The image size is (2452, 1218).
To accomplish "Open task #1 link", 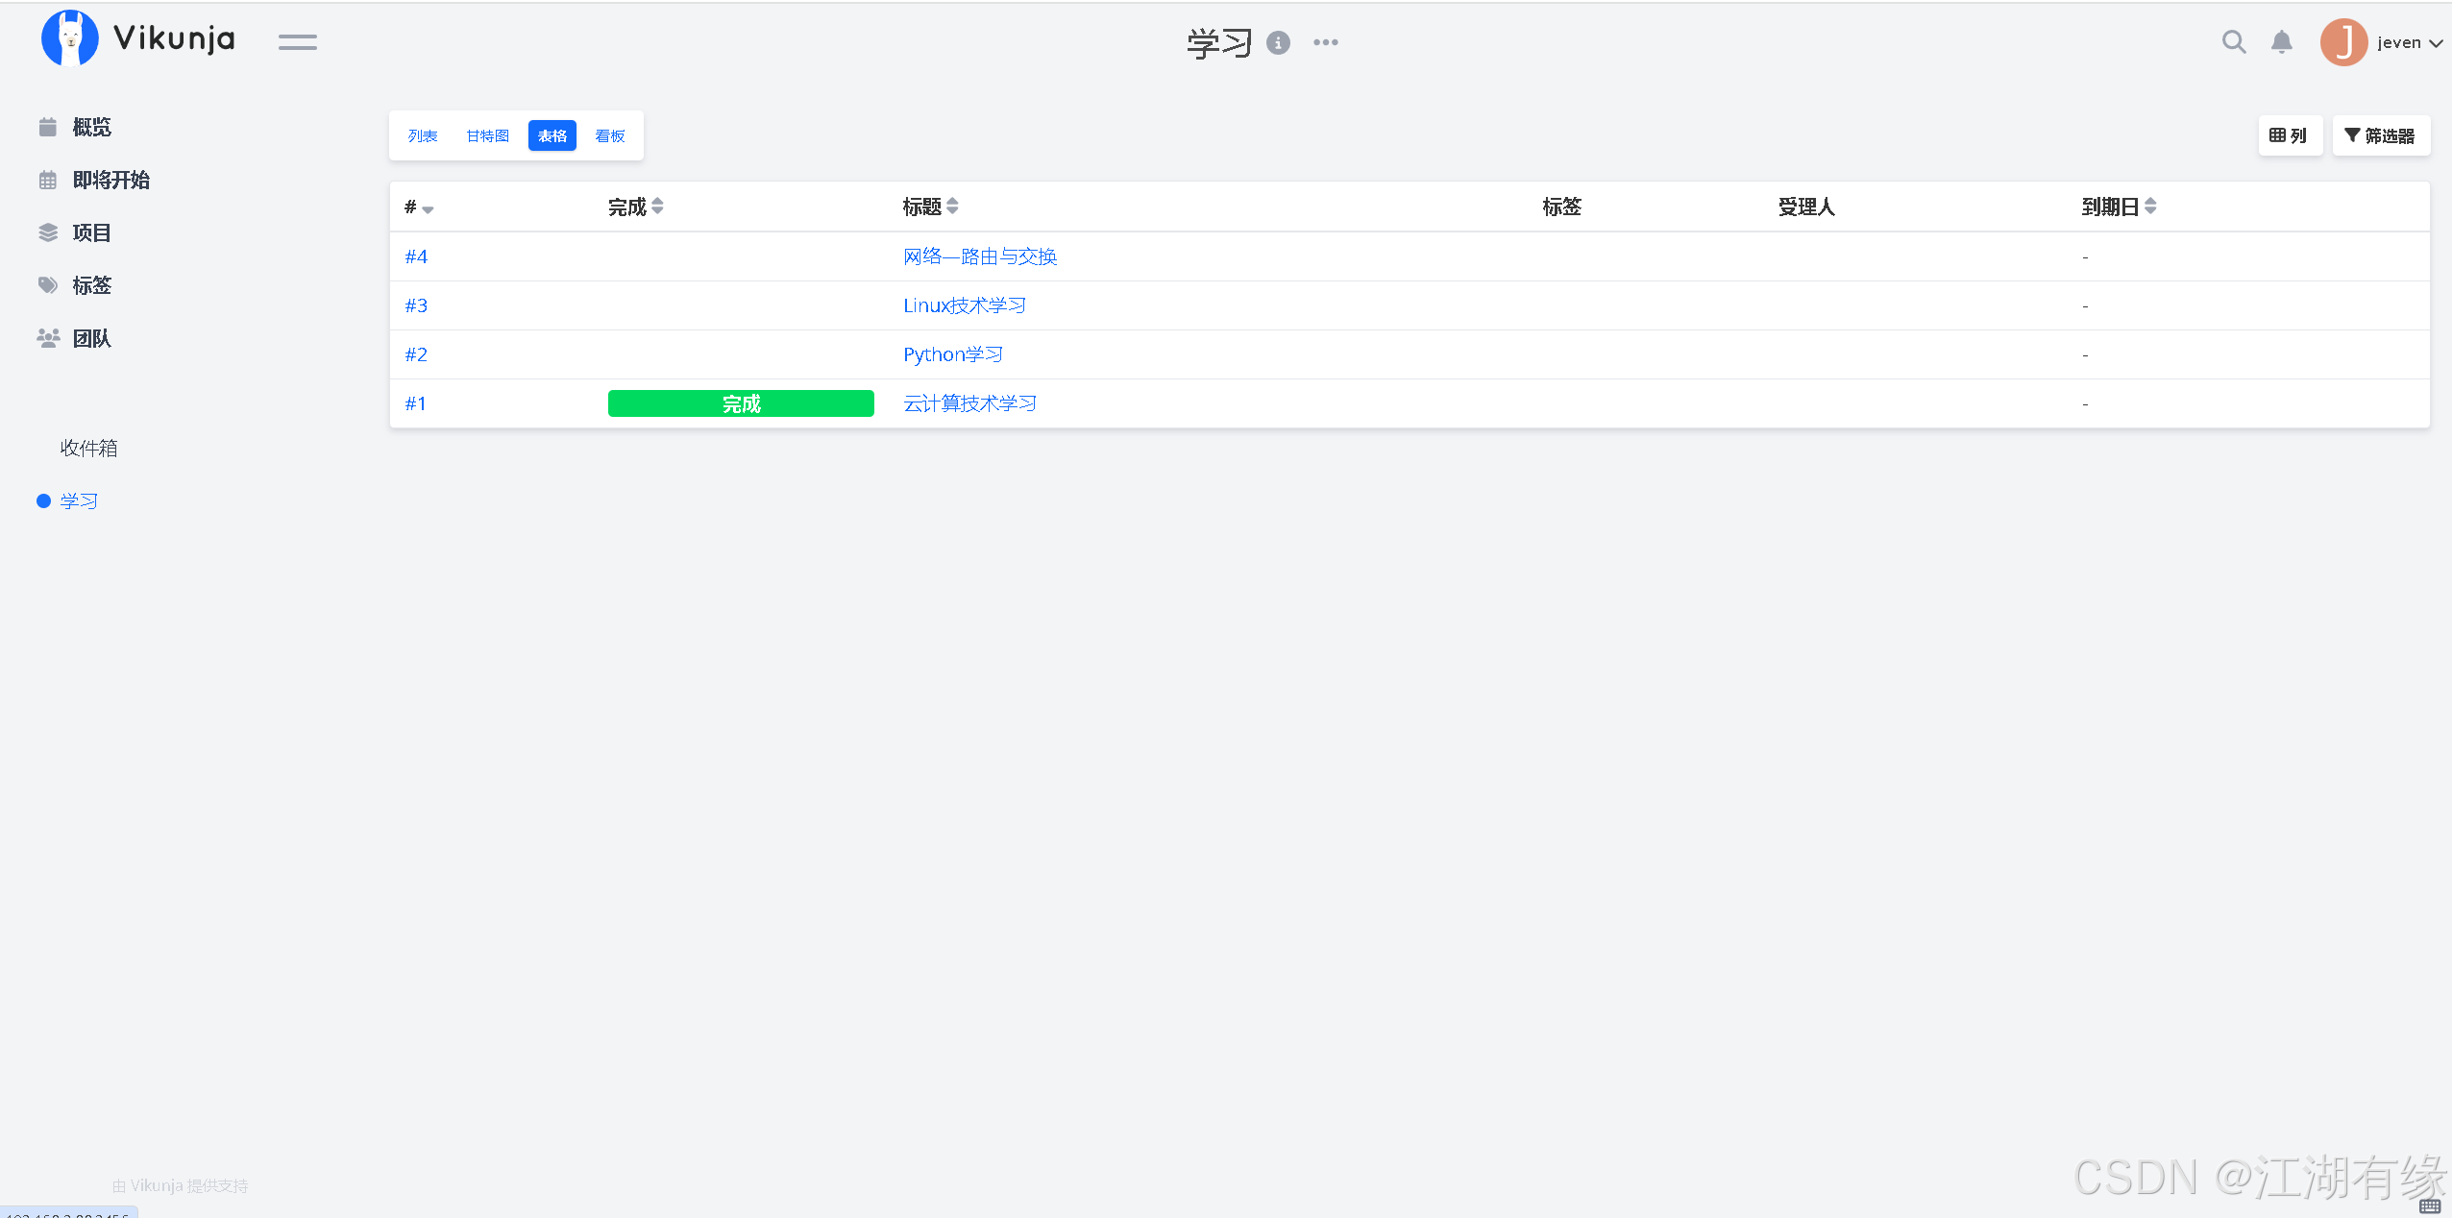I will tap(415, 403).
